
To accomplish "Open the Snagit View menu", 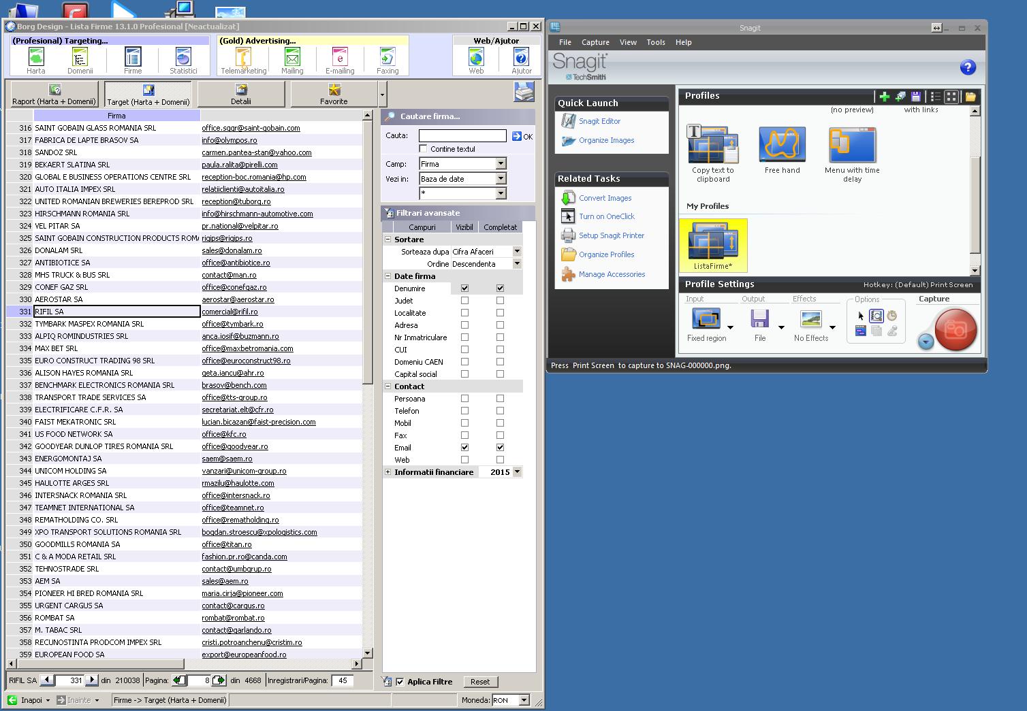I will [628, 42].
